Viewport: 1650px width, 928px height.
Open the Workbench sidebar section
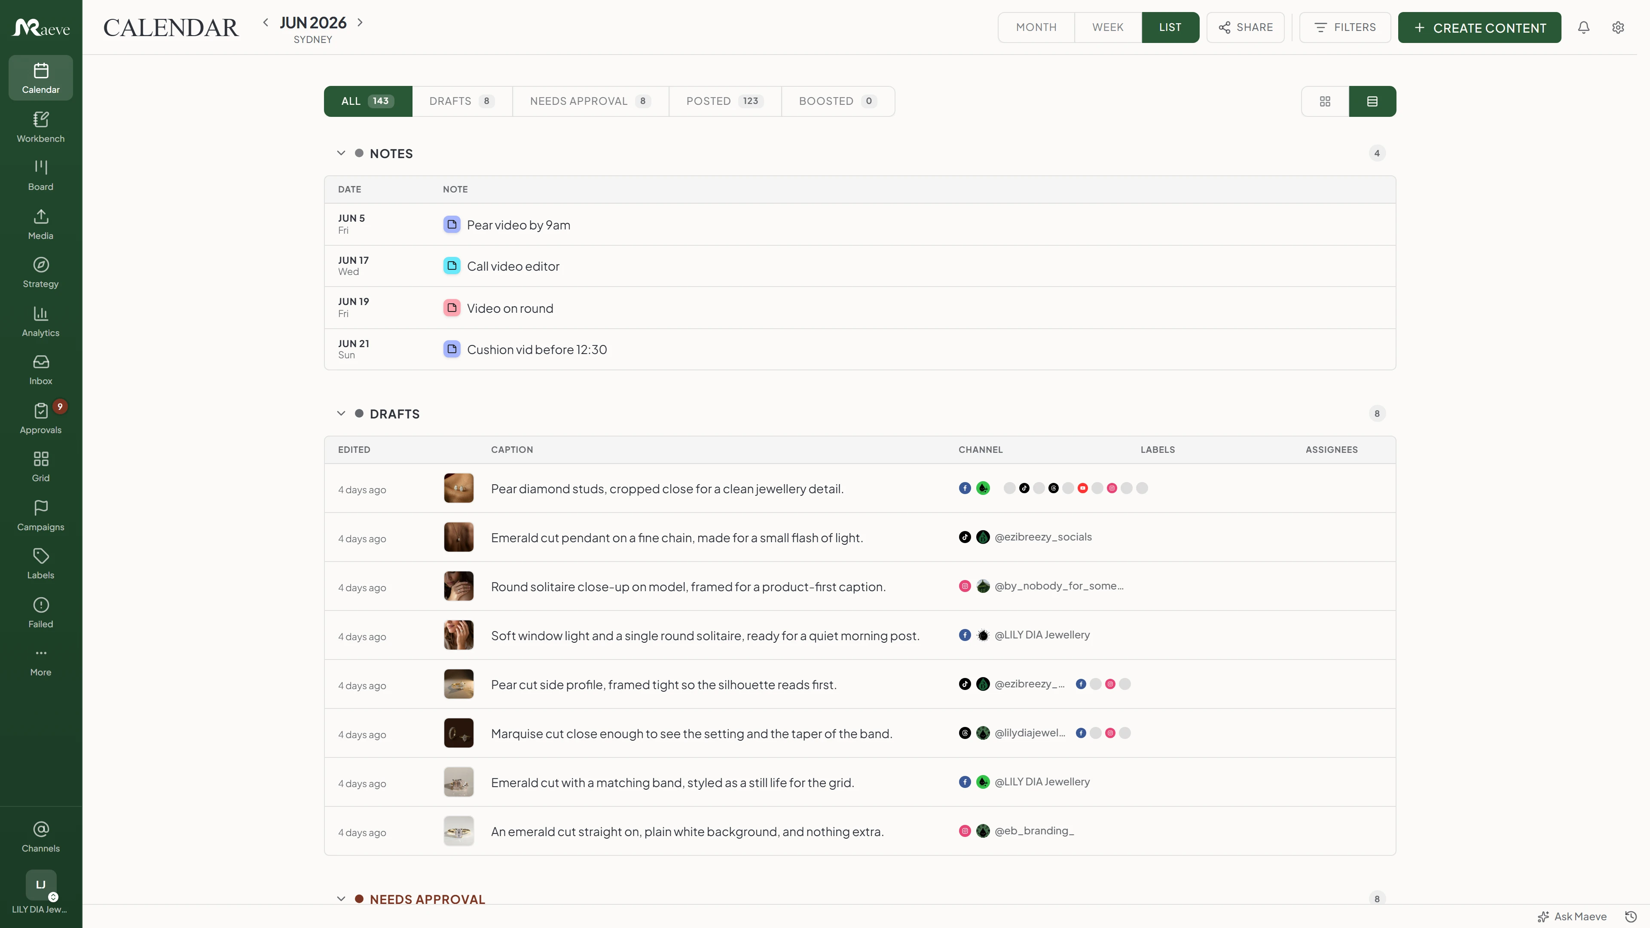tap(40, 127)
